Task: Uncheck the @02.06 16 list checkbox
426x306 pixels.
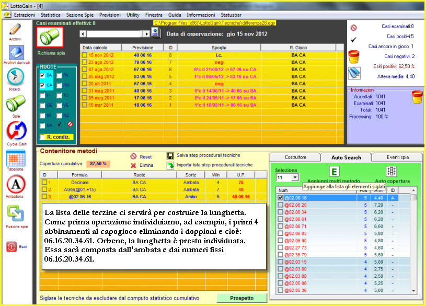Action: point(280,198)
